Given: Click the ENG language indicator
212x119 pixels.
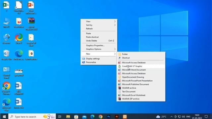Looking at the screenshot, I should pyautogui.click(x=188, y=117).
